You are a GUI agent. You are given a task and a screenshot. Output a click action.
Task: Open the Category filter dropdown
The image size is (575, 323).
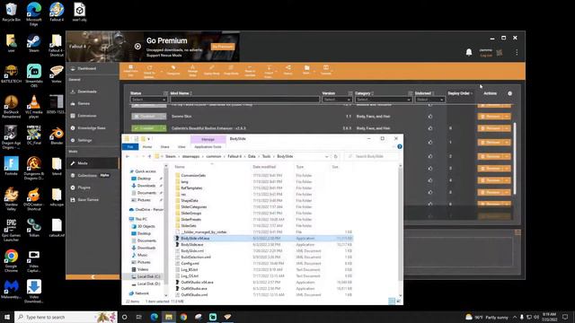point(384,100)
